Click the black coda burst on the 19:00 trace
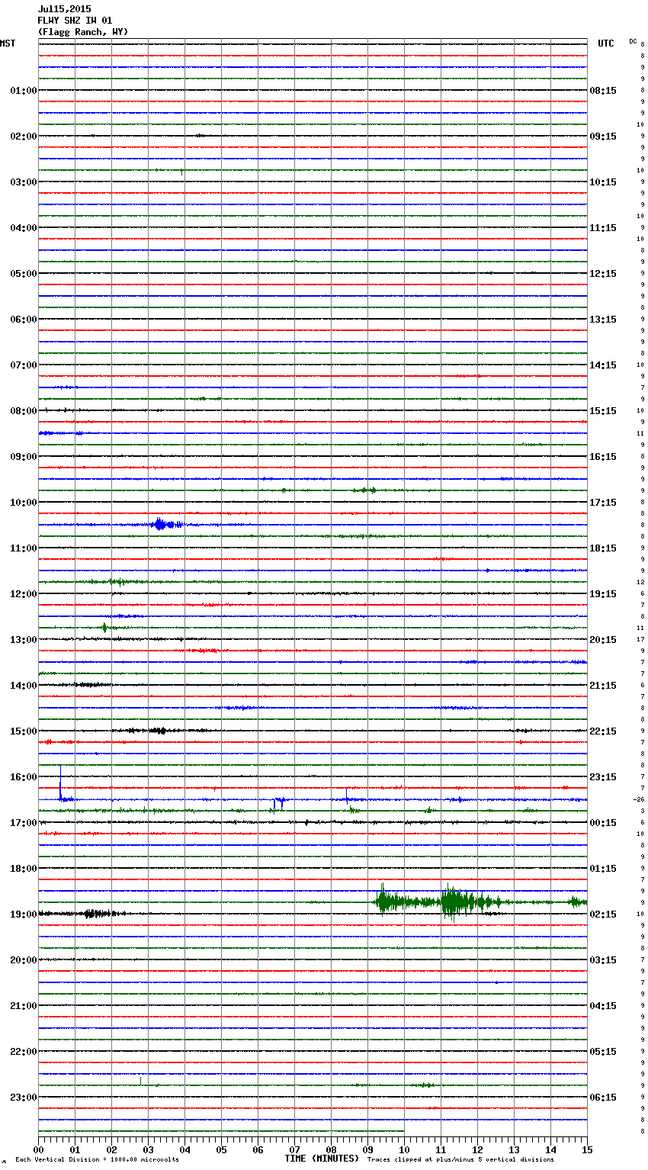The width and height of the screenshot is (648, 1170). pyautogui.click(x=95, y=913)
